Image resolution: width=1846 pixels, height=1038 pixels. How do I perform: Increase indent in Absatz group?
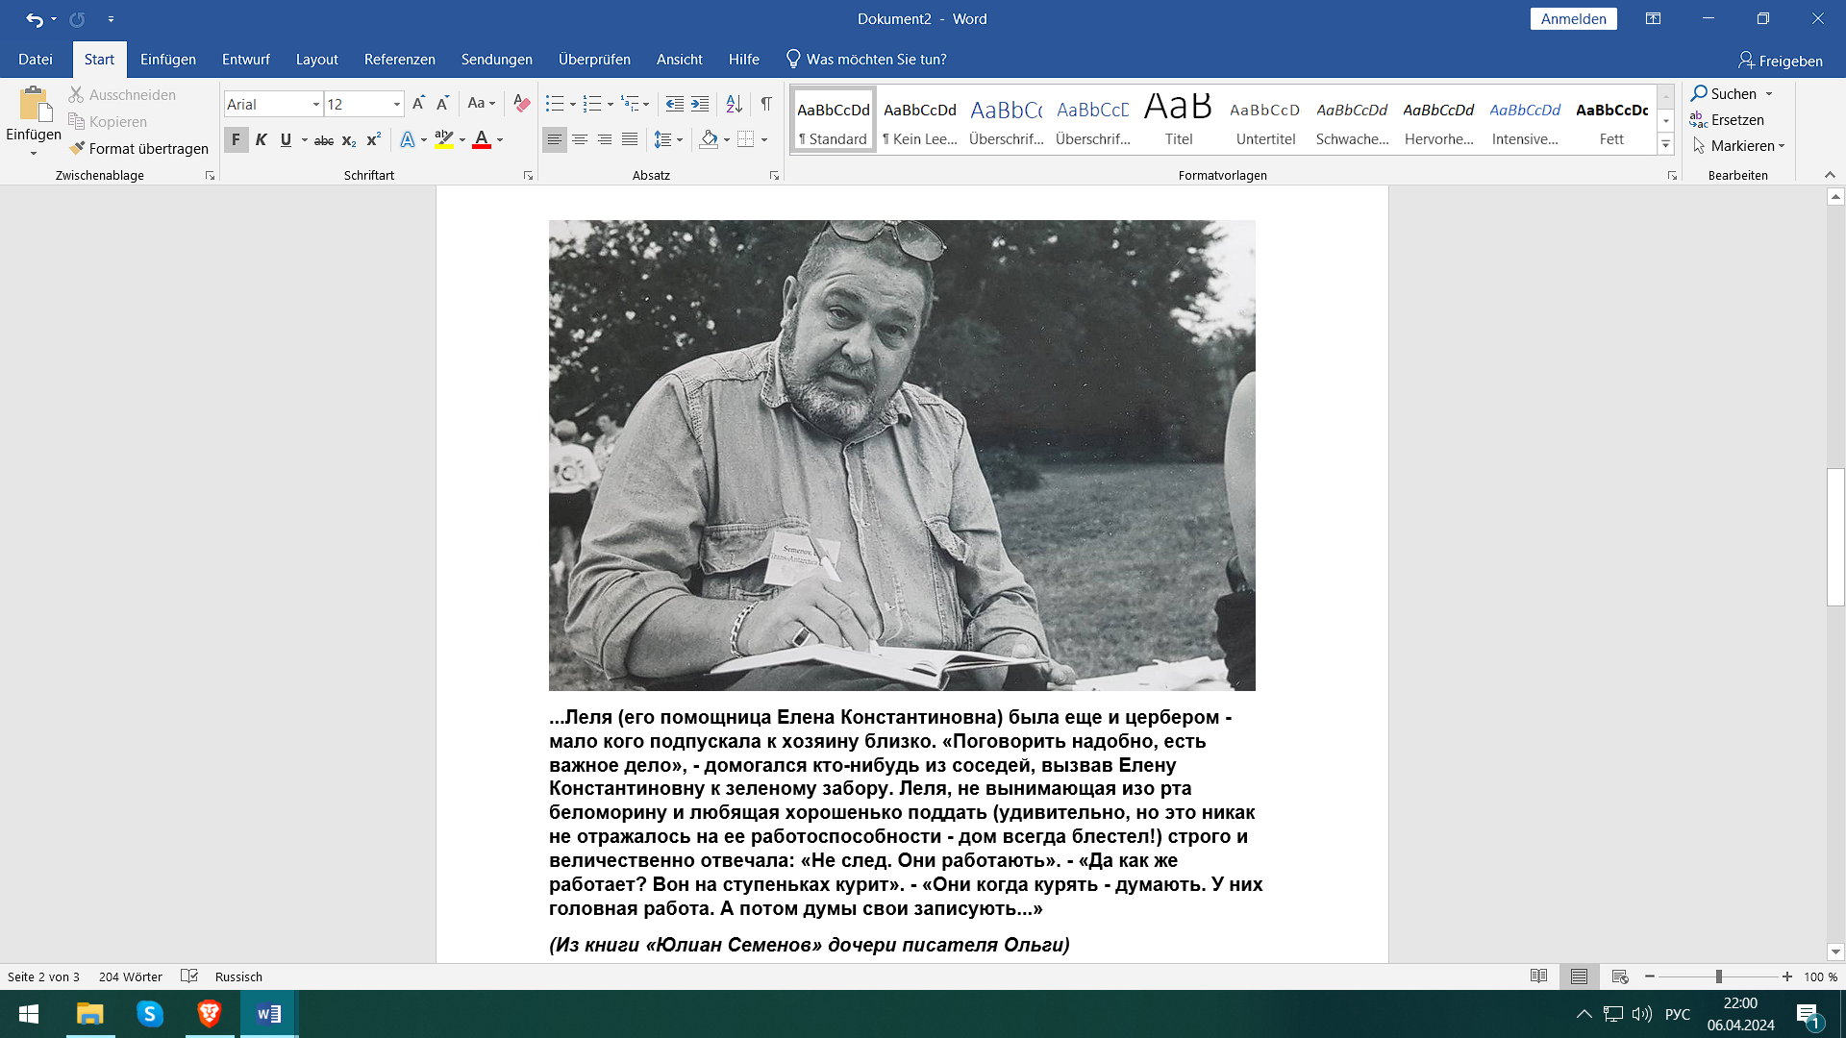[700, 104]
